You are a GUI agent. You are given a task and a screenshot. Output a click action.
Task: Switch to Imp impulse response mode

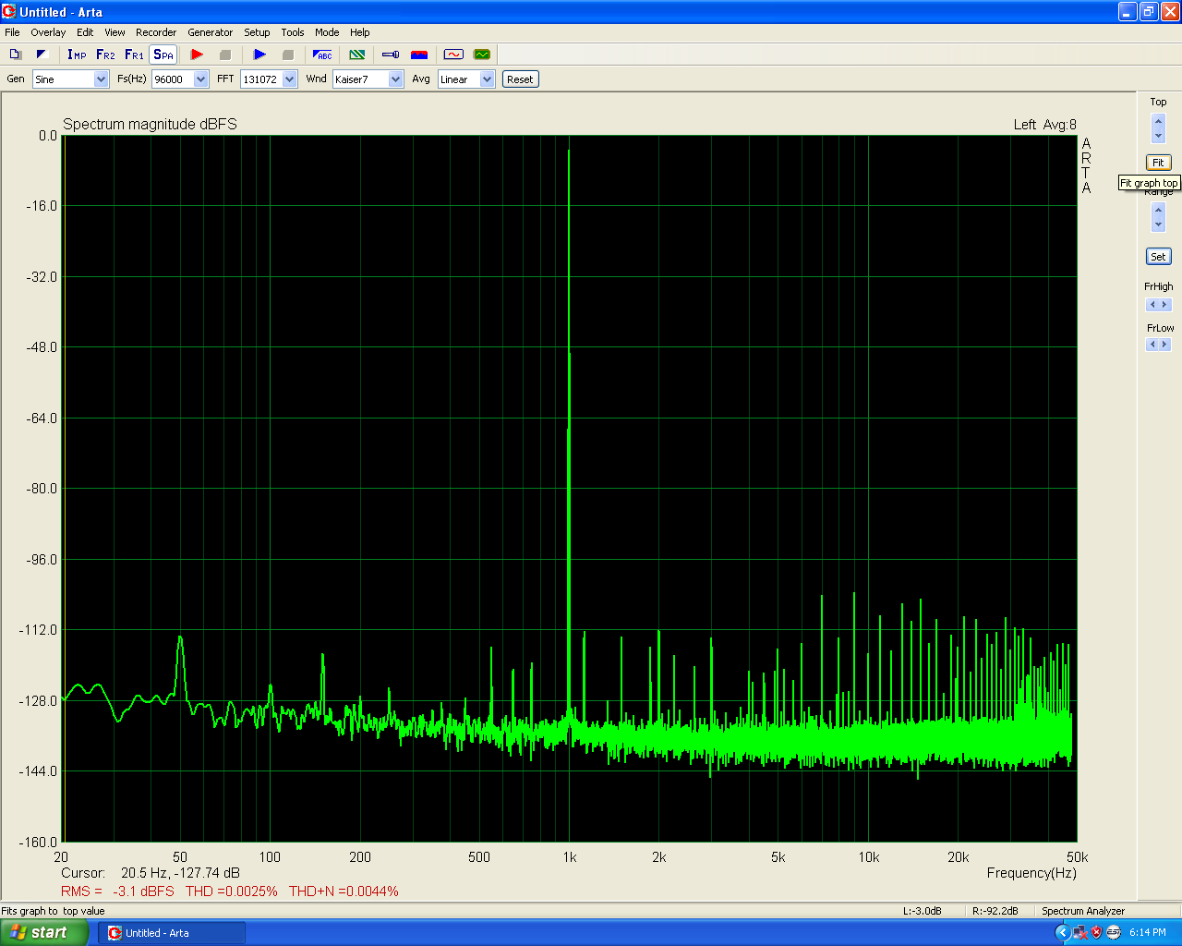(77, 55)
